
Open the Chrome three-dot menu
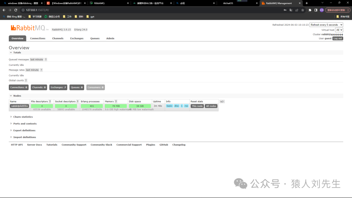pyautogui.click(x=348, y=10)
